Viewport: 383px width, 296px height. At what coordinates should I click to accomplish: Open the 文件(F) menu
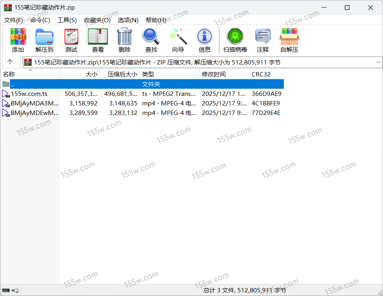click(14, 20)
